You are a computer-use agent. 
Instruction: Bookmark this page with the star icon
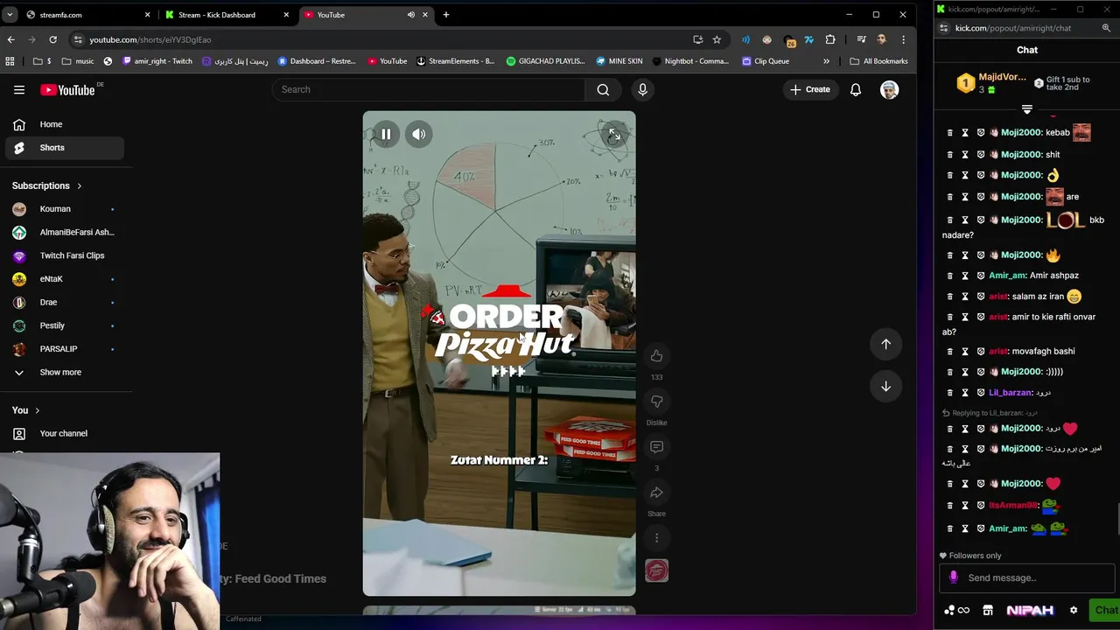point(717,39)
